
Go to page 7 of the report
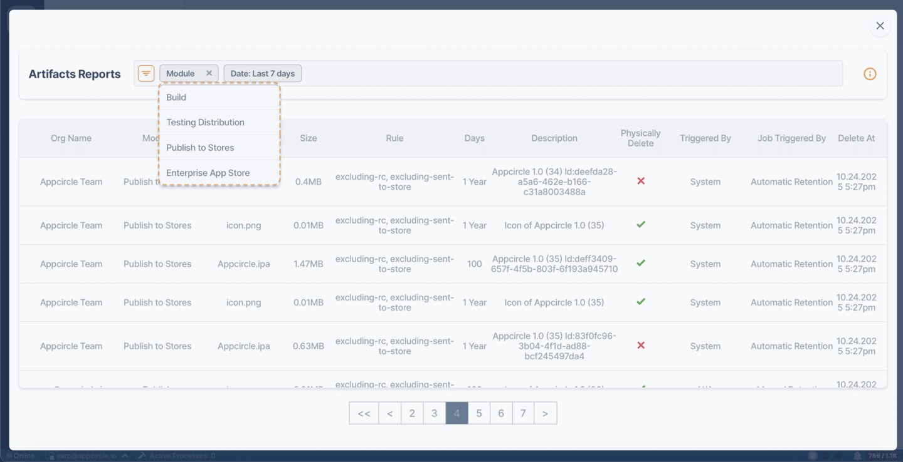click(x=523, y=413)
